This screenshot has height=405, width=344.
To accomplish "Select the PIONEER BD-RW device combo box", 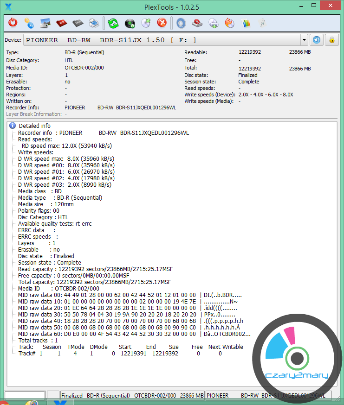I will (x=162, y=40).
